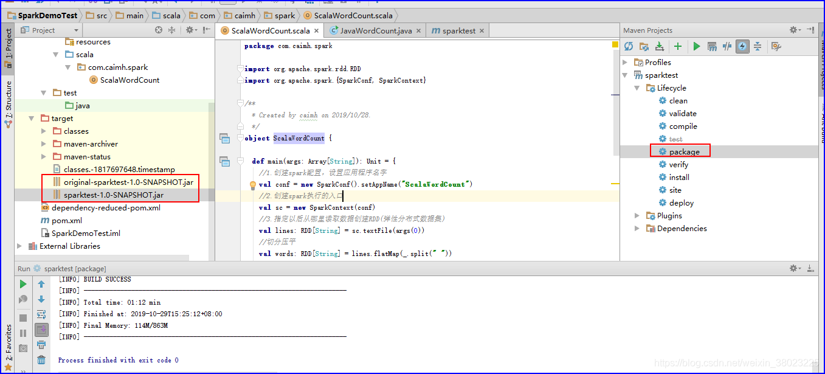Reimport all Maven projects
Screen dimensions: 825x374
[629, 46]
